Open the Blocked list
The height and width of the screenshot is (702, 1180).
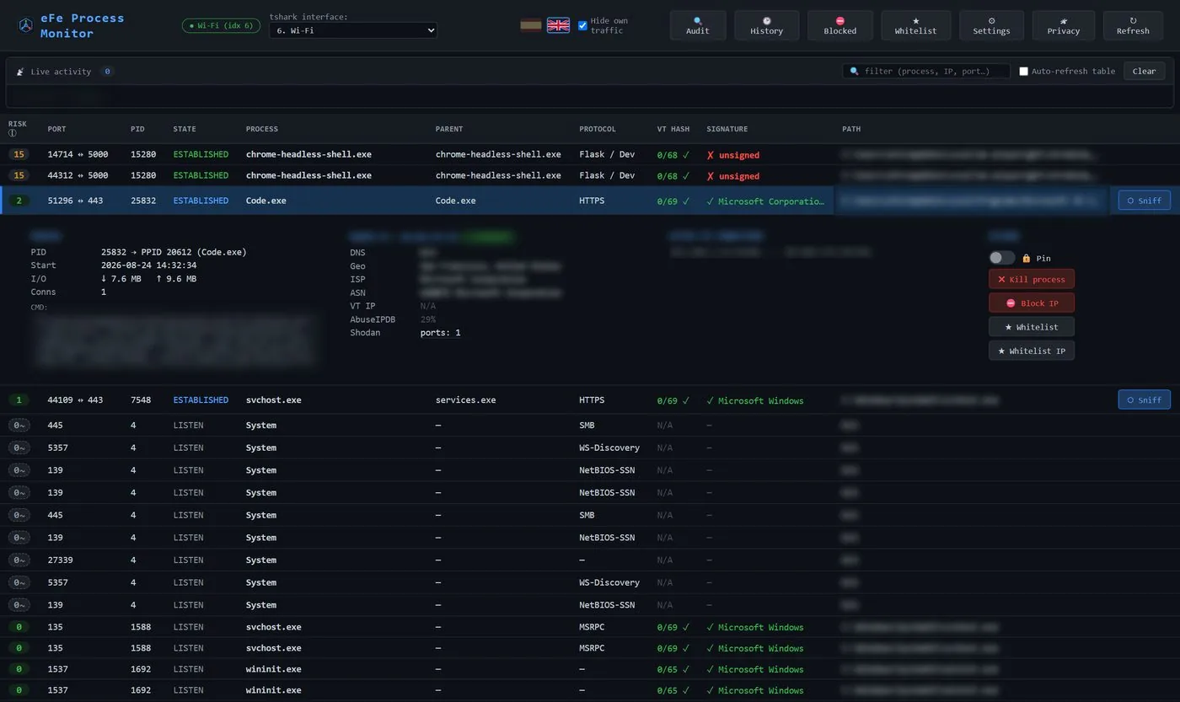pos(839,25)
